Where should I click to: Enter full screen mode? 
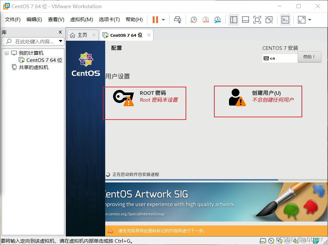(x=257, y=20)
